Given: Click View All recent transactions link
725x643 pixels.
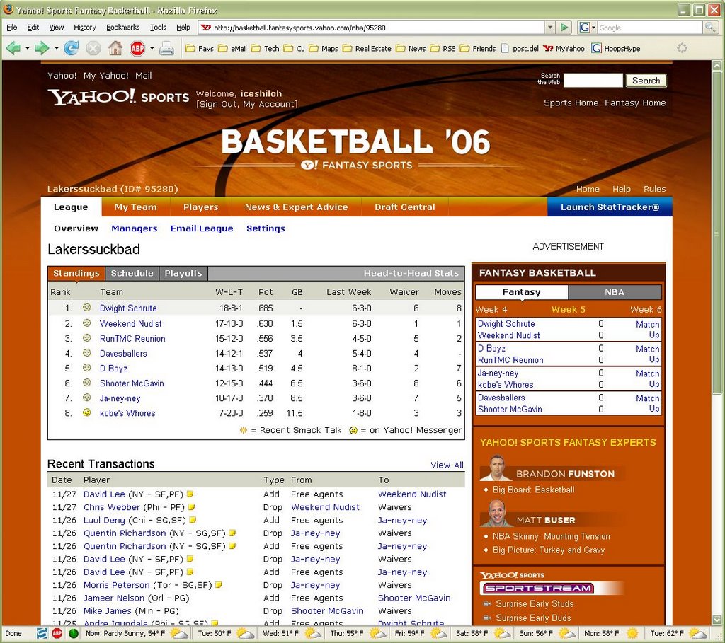Looking at the screenshot, I should (447, 465).
